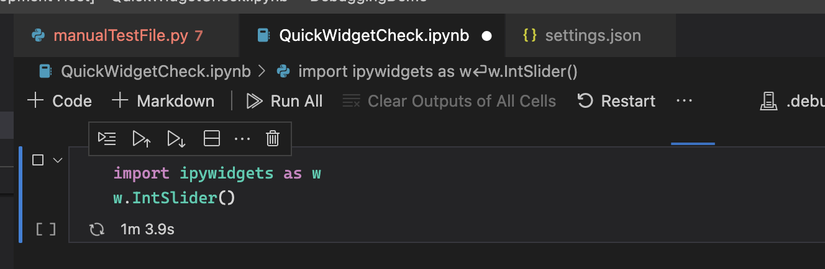
Task: Click Run All in the notebook toolbar
Action: (285, 101)
